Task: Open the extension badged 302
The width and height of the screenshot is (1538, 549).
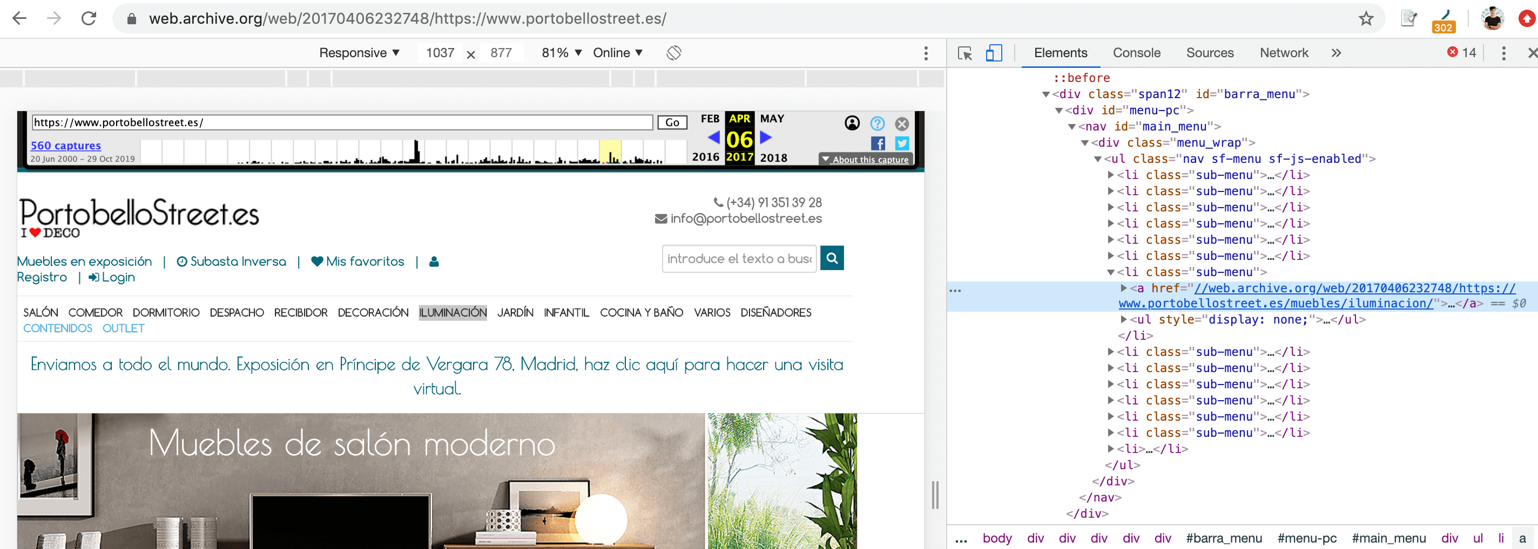Action: [1443, 20]
